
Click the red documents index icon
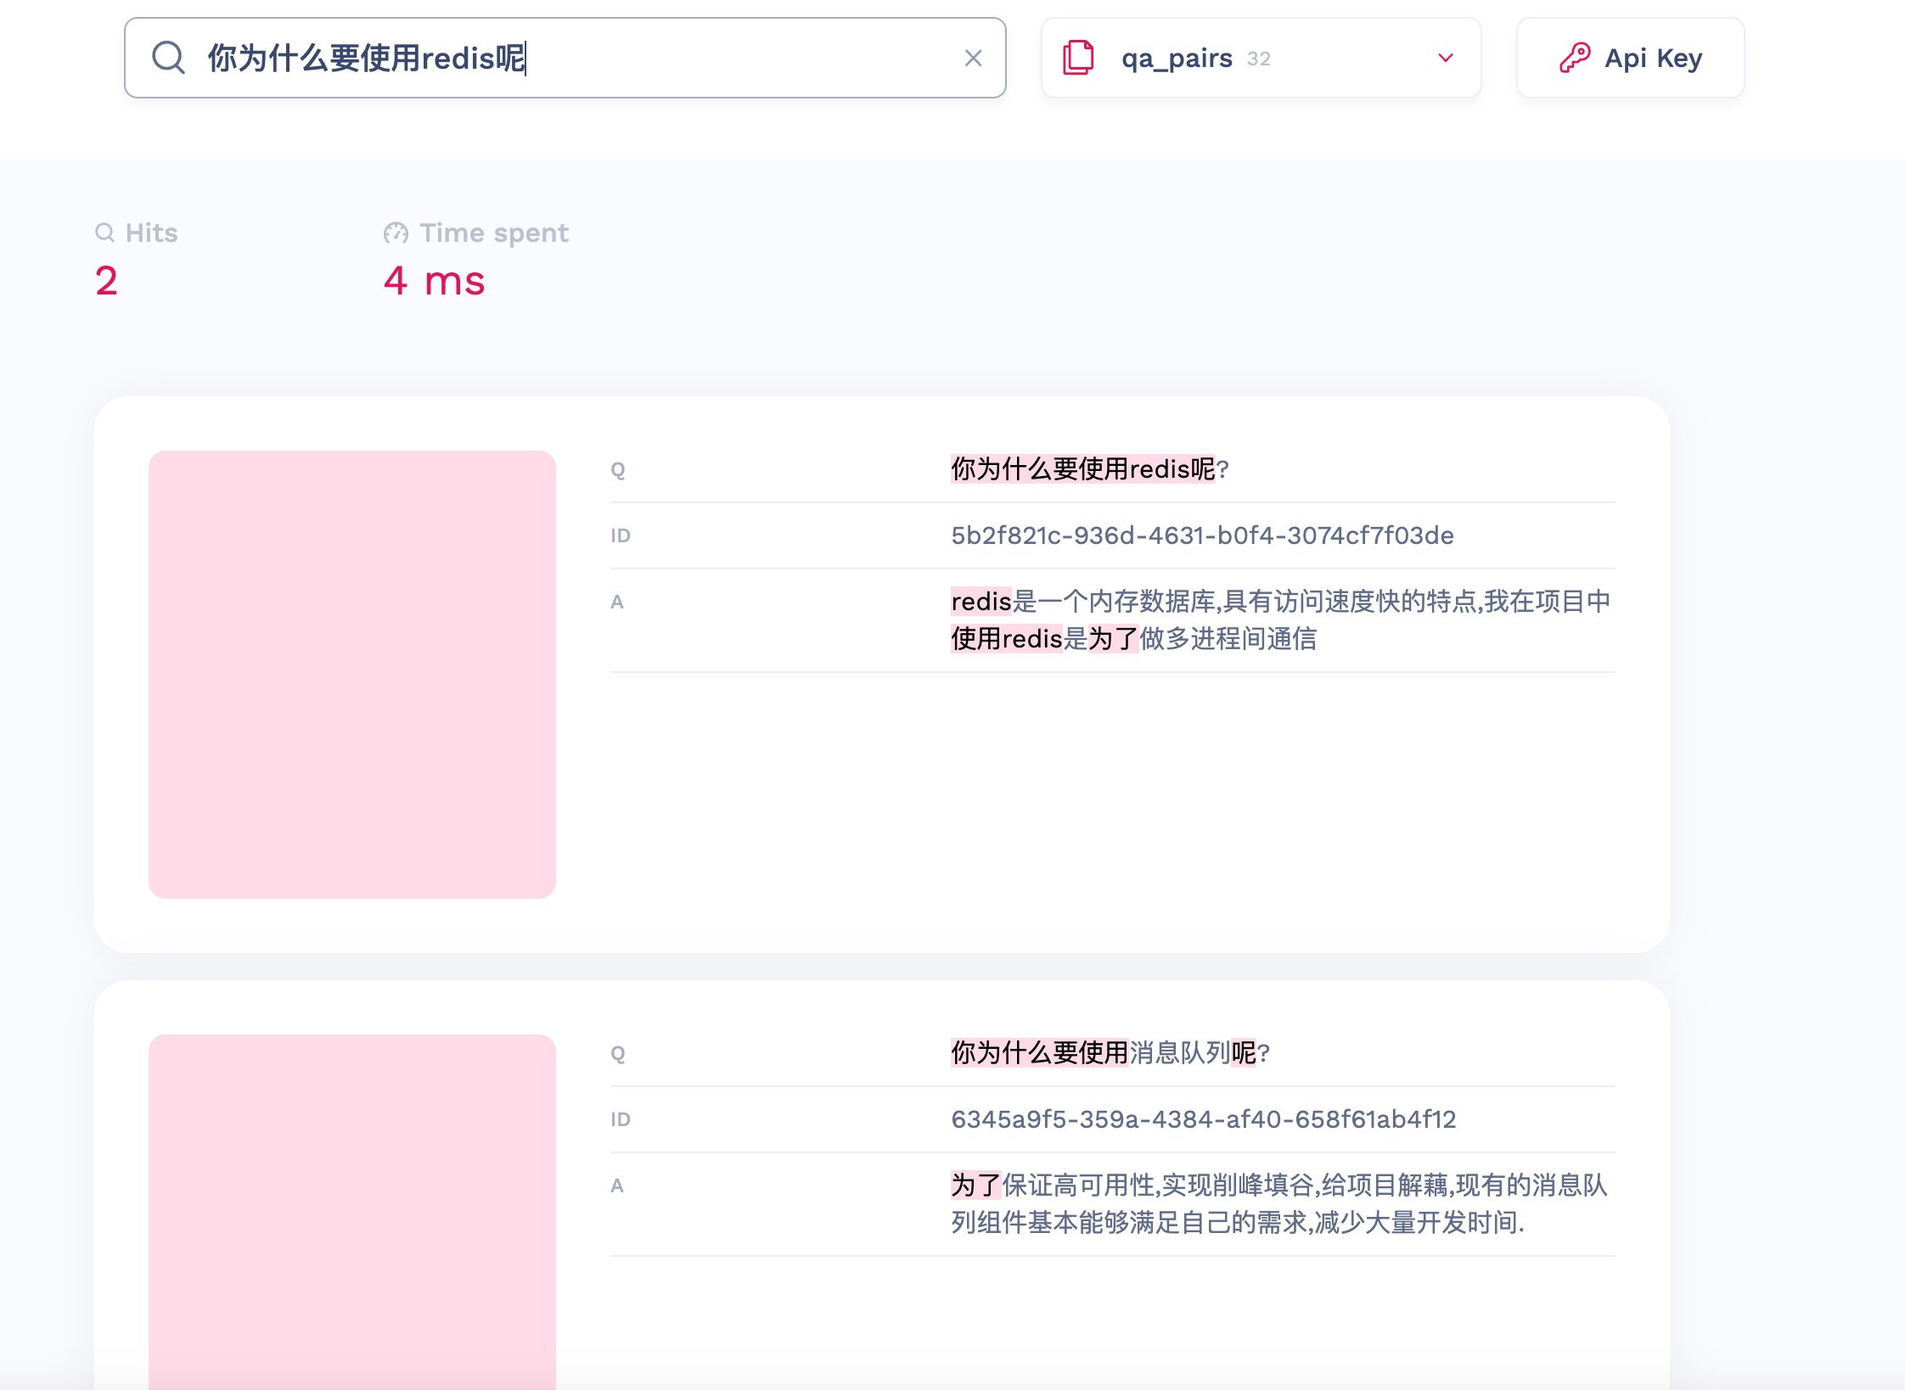coord(1078,58)
